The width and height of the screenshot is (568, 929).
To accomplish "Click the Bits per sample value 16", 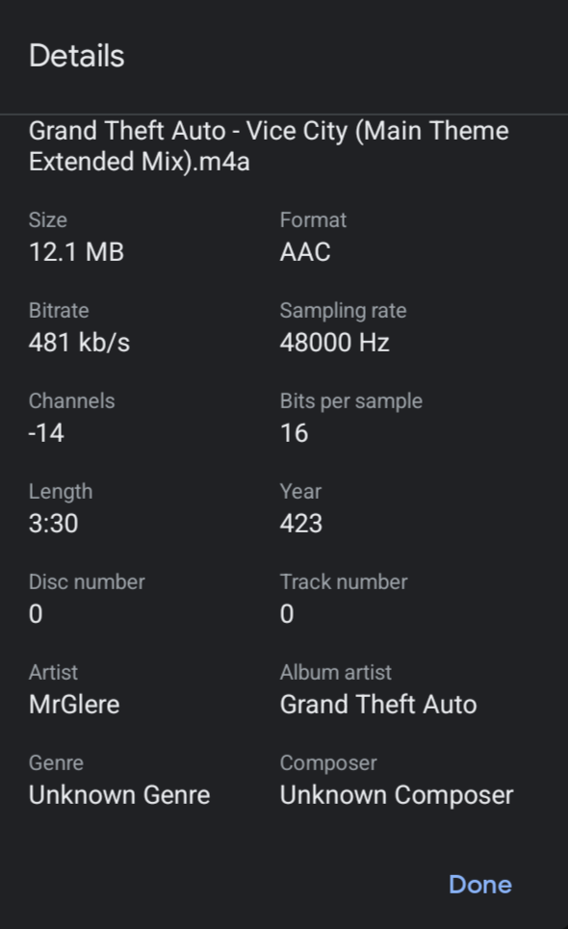I will click(295, 432).
